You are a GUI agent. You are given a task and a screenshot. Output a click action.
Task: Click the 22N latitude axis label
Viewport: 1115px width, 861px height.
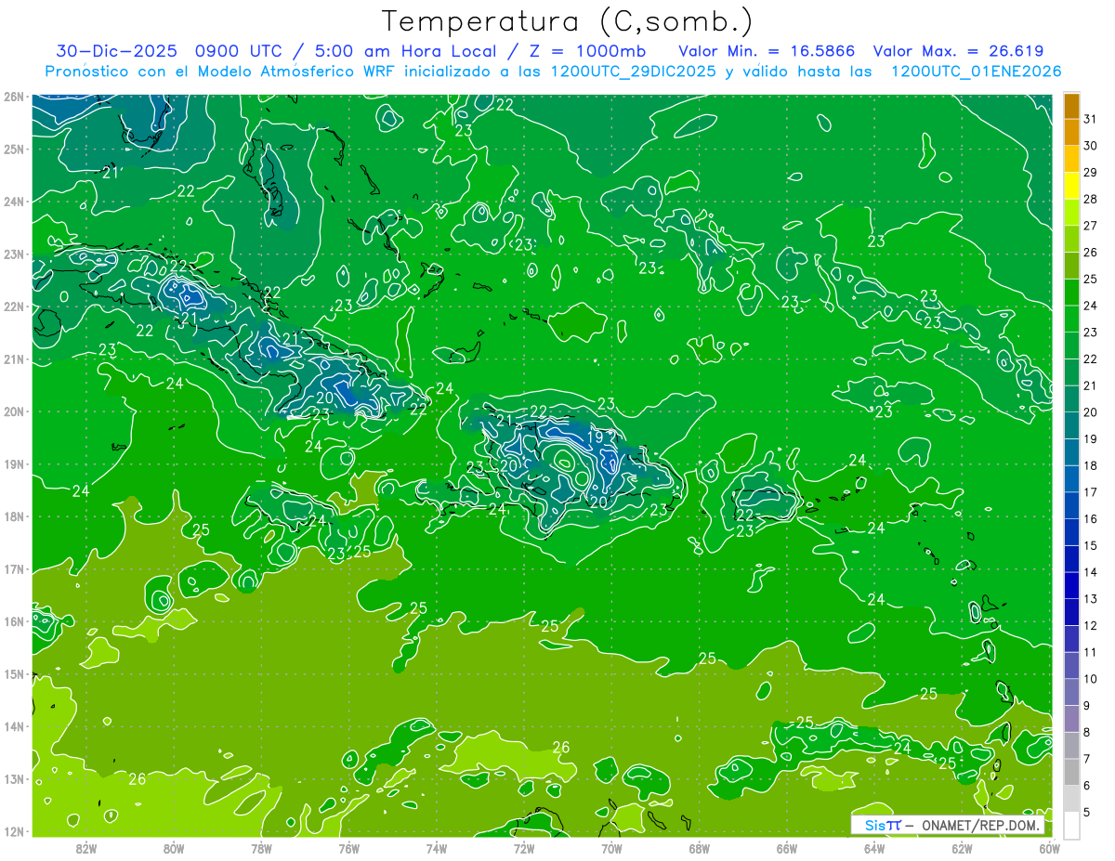click(13, 307)
